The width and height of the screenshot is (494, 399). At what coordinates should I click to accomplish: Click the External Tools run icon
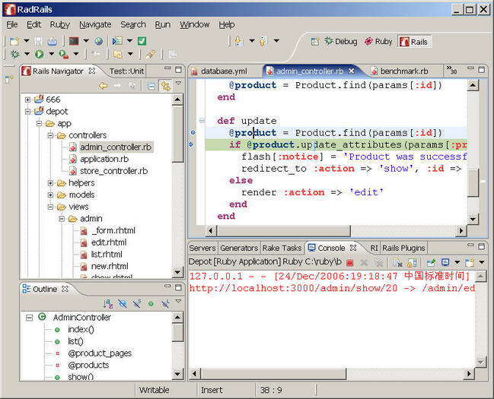click(64, 54)
